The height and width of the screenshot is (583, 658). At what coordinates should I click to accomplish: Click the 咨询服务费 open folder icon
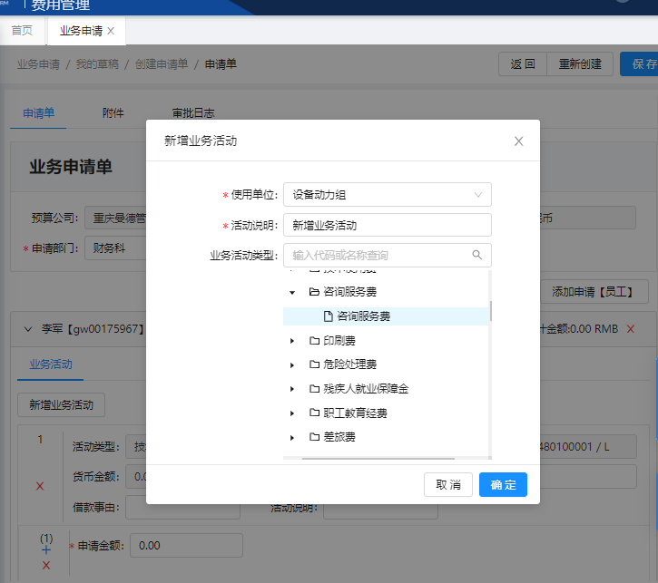314,292
